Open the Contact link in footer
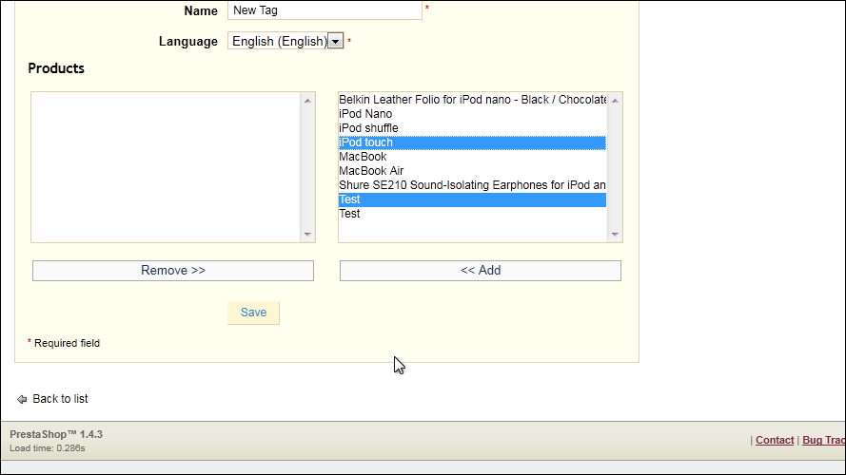The height and width of the screenshot is (475, 846). [x=775, y=440]
